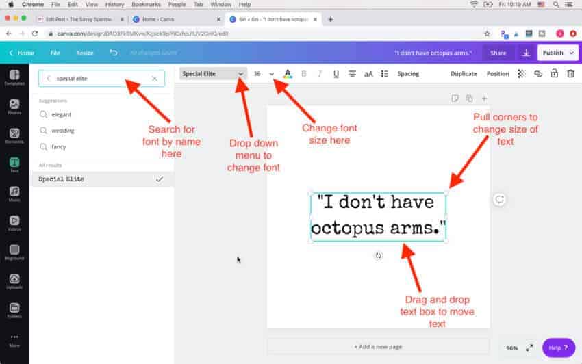Open the transparency checkerboard icon
Screen dimensions: 582x364
522,73
